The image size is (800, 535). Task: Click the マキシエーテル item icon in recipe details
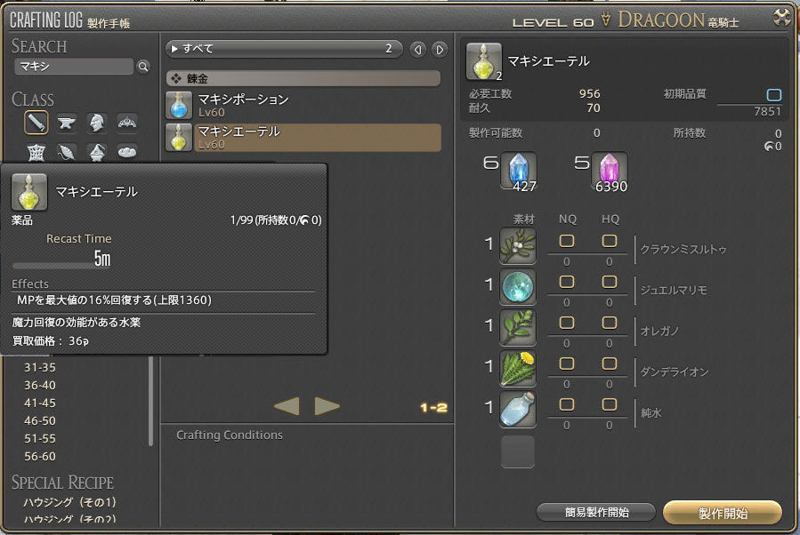click(x=484, y=61)
